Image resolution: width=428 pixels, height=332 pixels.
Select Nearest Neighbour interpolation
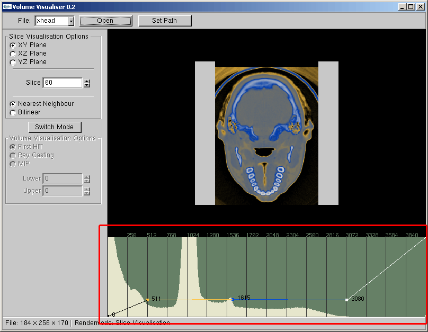[13, 104]
